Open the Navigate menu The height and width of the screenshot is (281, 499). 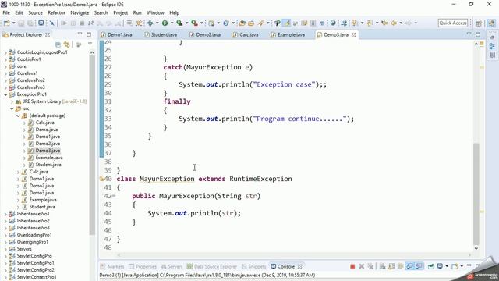pyautogui.click(x=80, y=12)
